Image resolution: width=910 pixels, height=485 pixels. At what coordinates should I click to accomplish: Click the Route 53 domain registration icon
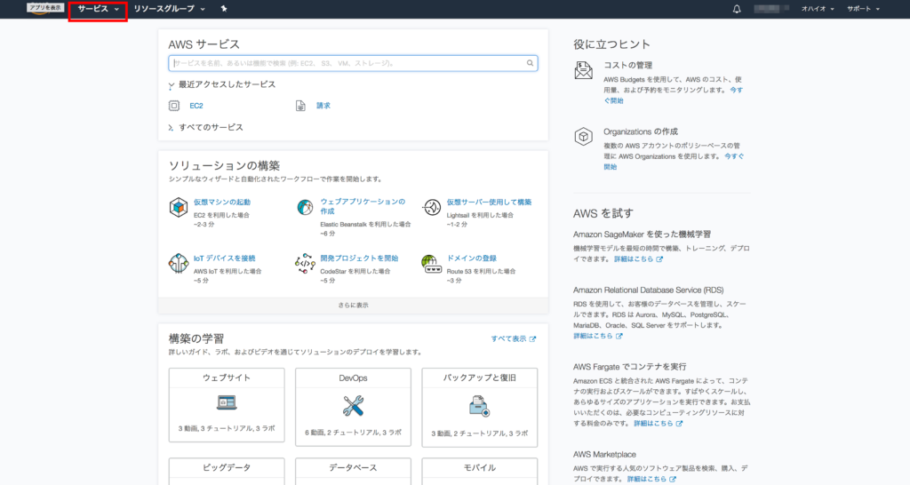pyautogui.click(x=431, y=264)
